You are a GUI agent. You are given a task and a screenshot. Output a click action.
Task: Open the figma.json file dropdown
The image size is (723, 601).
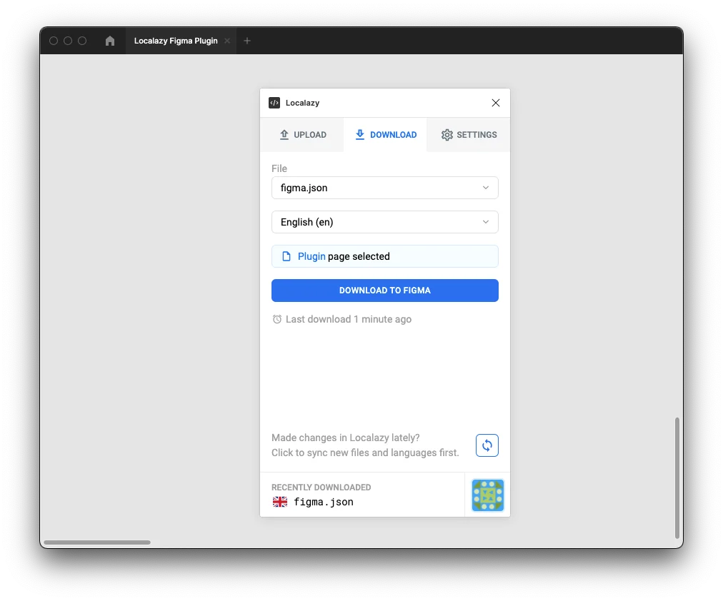pos(384,188)
